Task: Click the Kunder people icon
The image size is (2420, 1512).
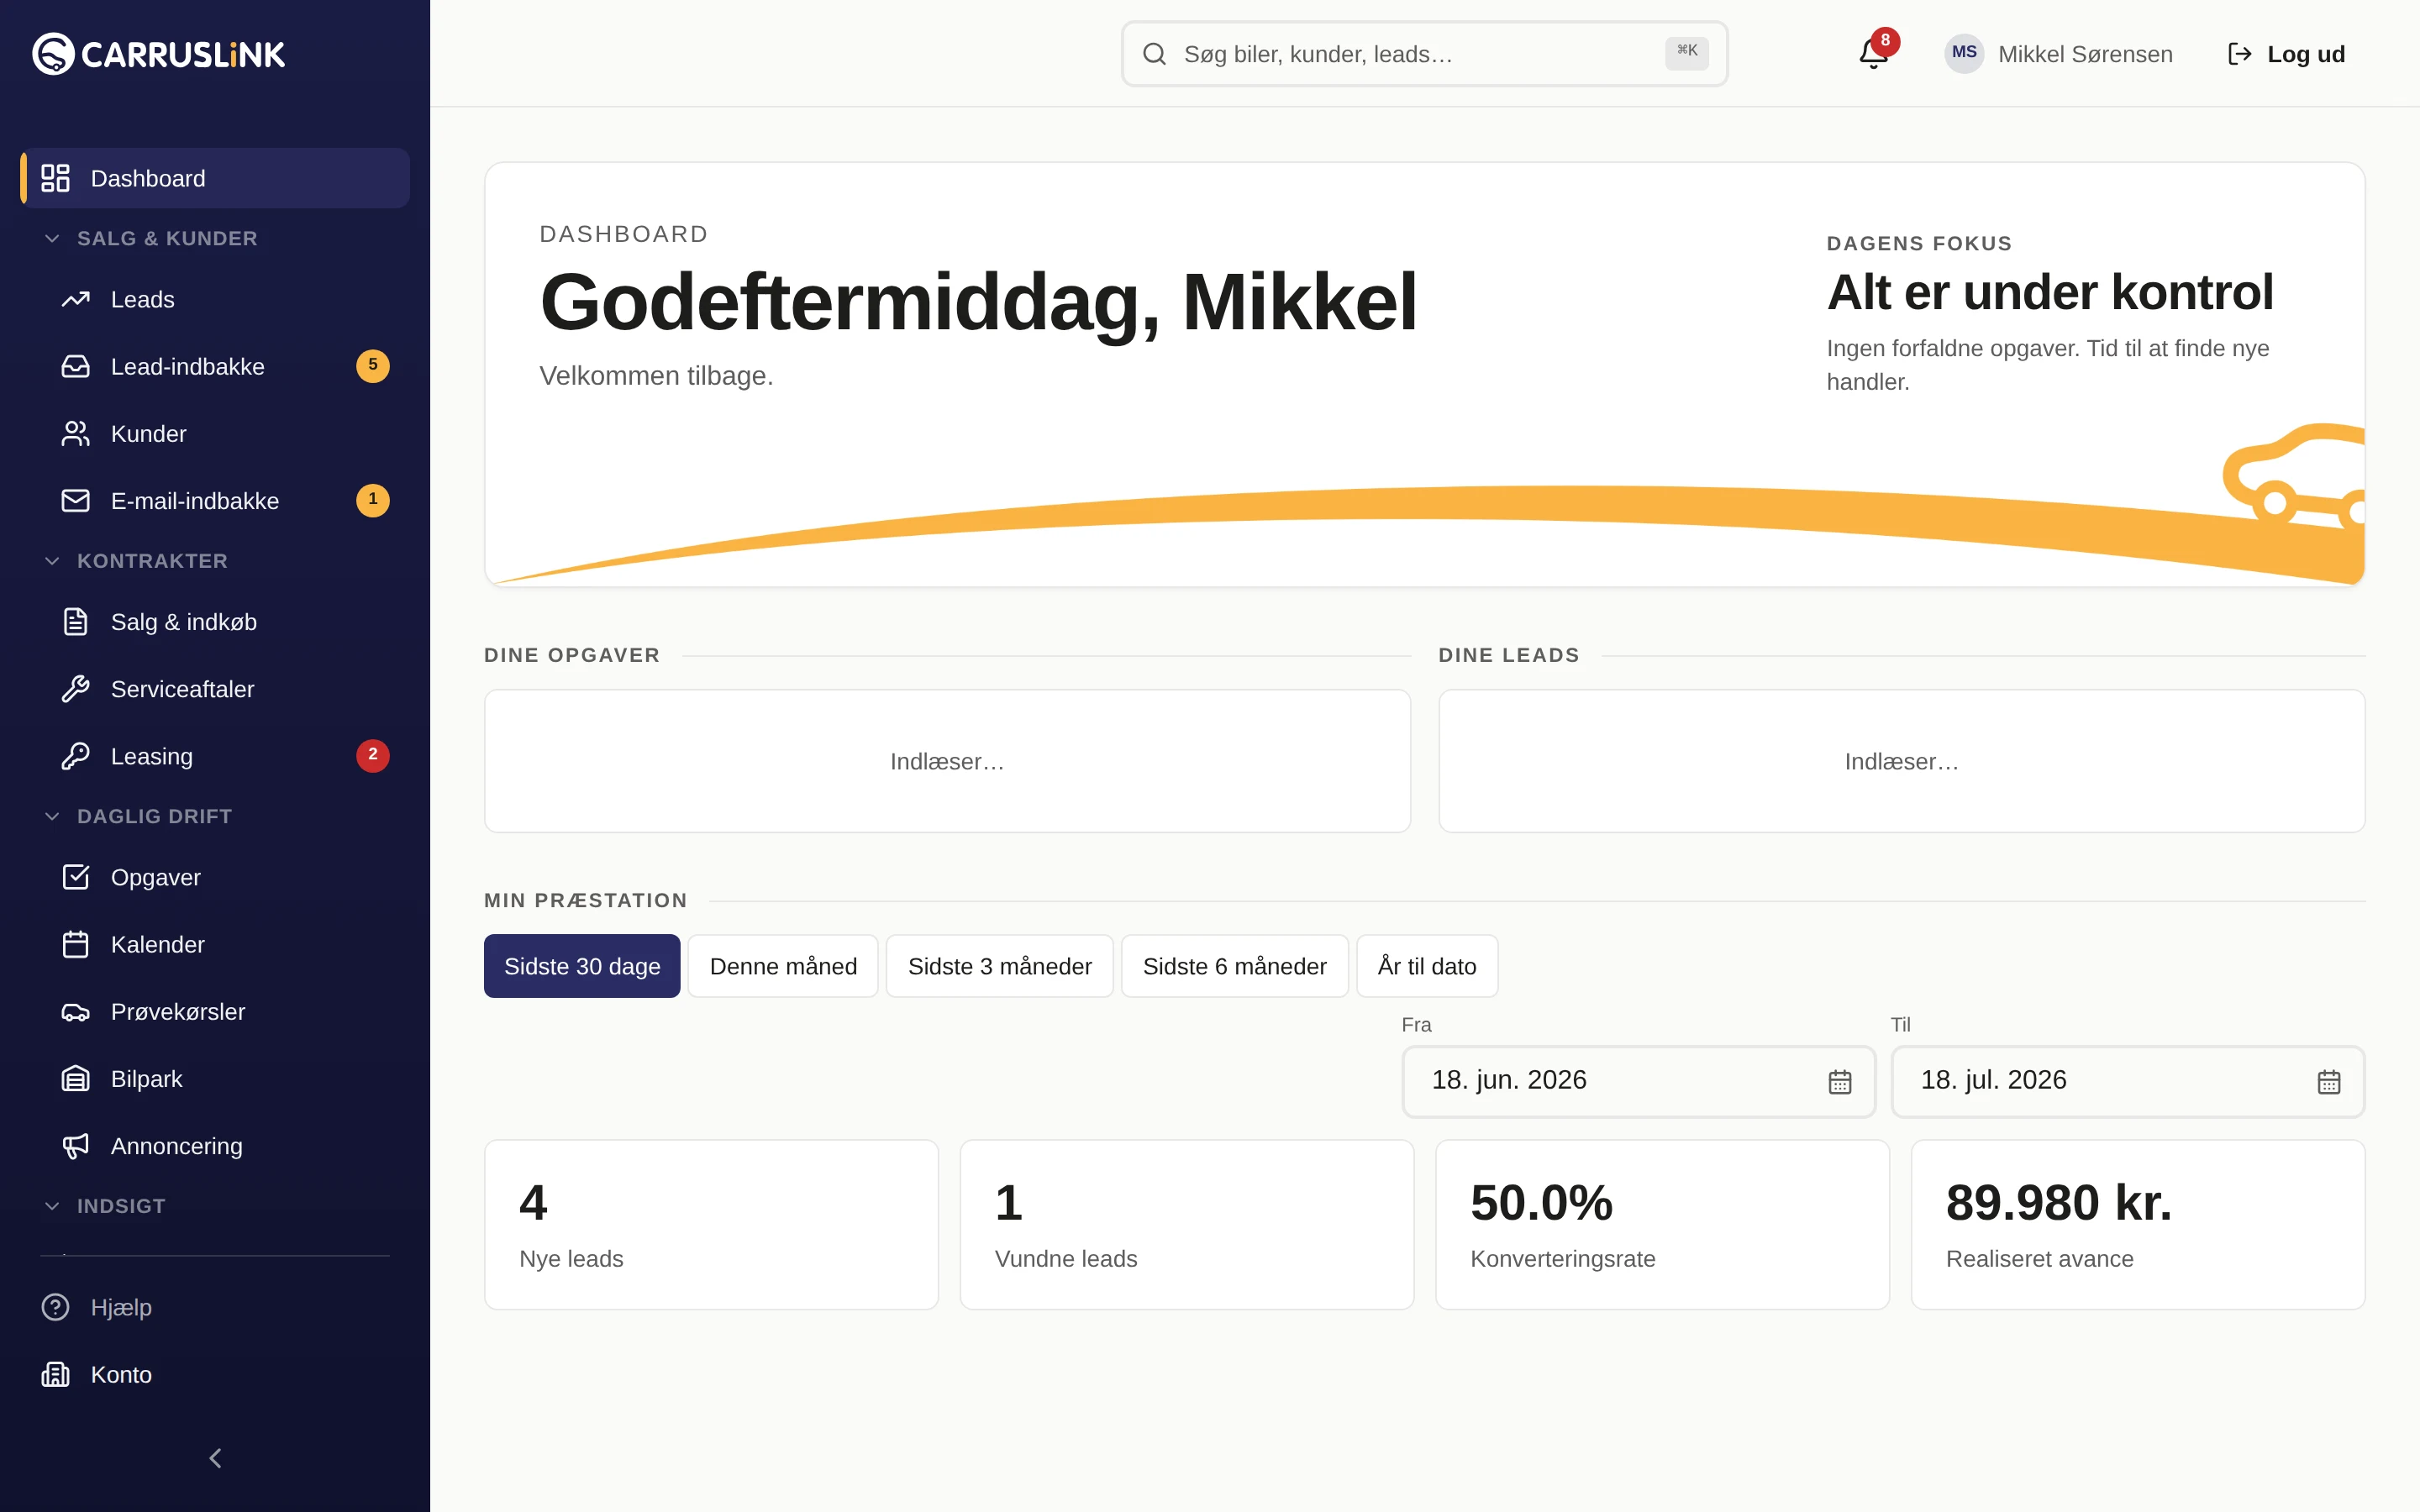Action: (76, 433)
